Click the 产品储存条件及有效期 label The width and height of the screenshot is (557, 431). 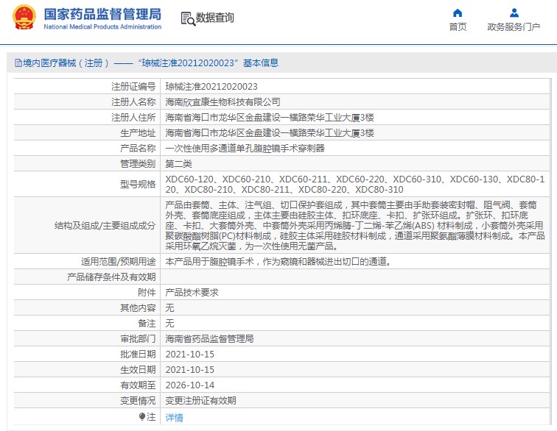pos(111,277)
